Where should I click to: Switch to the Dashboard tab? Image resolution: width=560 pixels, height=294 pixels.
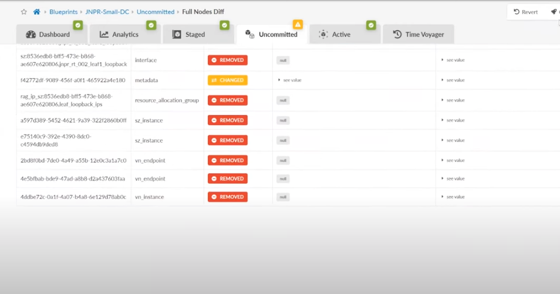click(x=52, y=34)
